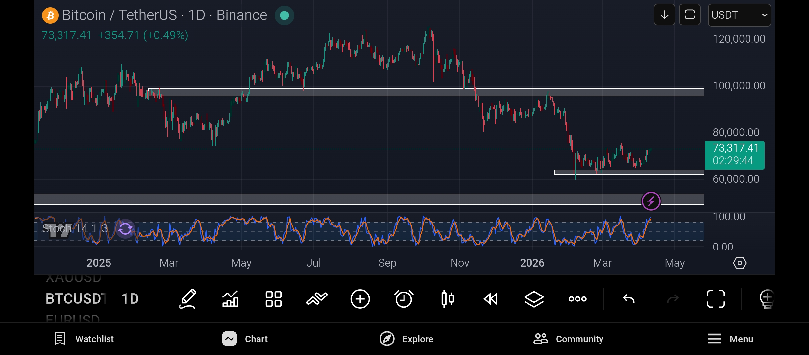This screenshot has width=809, height=355.
Task: Open the 1D timeframe selector
Action: (130, 299)
